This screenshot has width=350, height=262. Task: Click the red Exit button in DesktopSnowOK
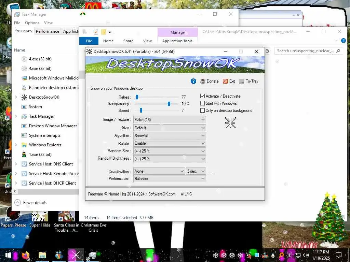click(229, 81)
